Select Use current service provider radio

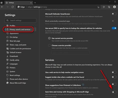tap(49, 38)
